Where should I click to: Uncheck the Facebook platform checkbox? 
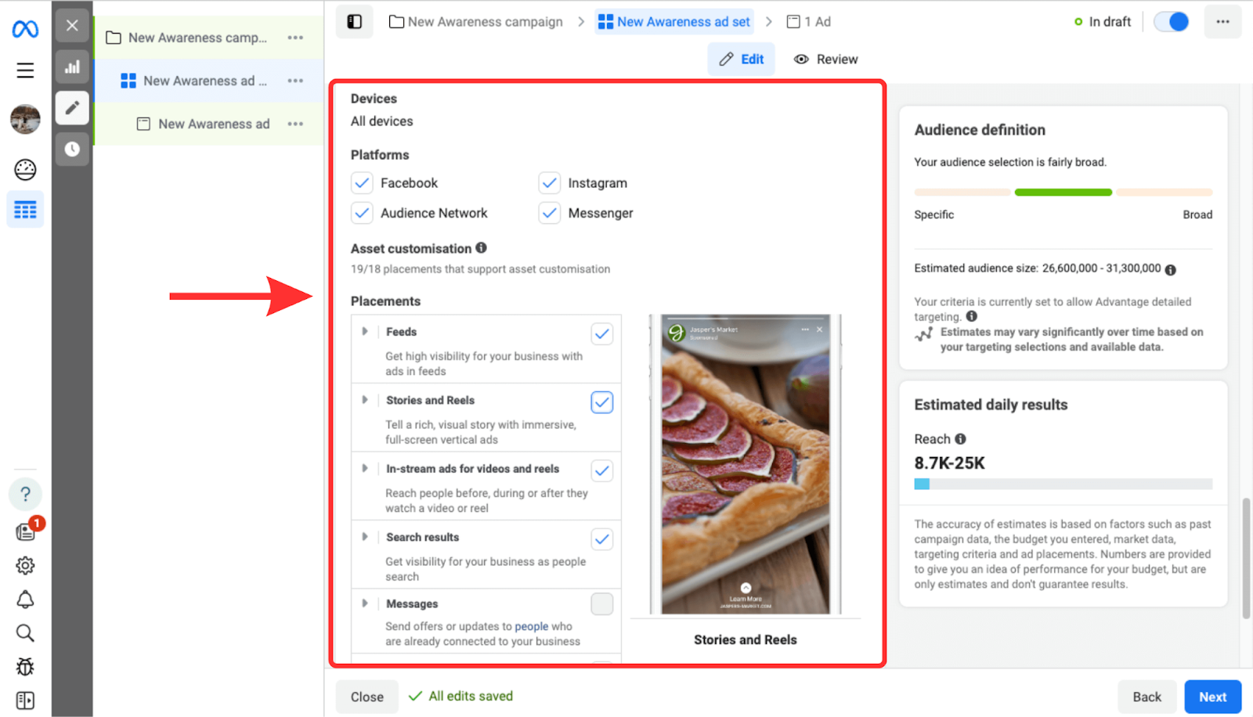coord(362,183)
